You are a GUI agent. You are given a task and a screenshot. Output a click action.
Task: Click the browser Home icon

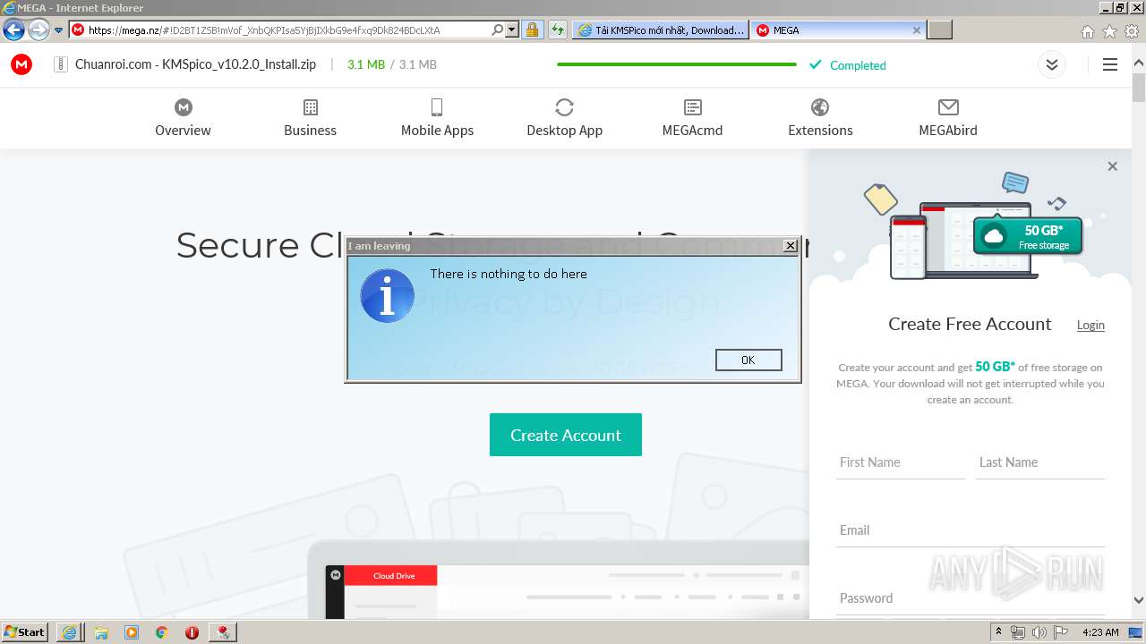[x=1087, y=31]
